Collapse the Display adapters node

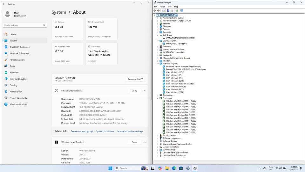158,41
